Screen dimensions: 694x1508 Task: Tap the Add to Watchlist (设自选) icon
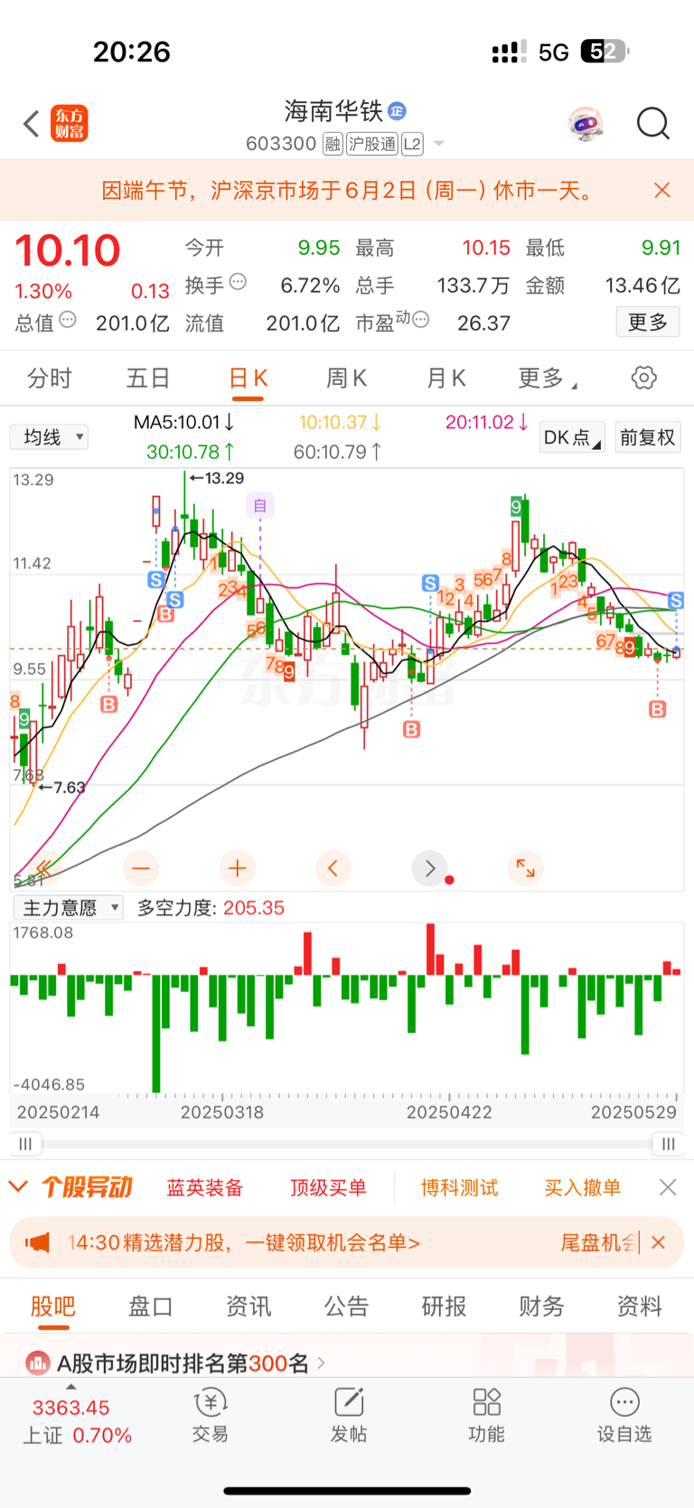[624, 1415]
